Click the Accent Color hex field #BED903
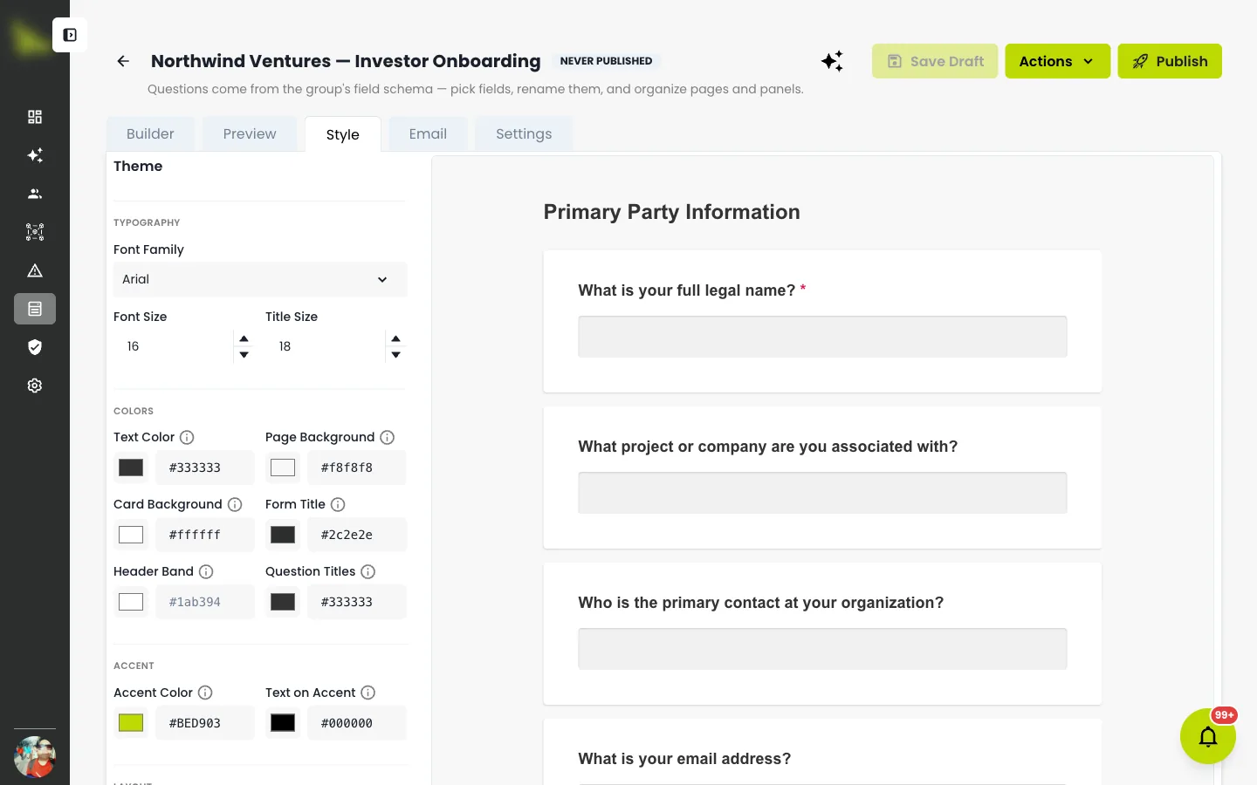Screen dimensions: 1257x785 [205, 723]
